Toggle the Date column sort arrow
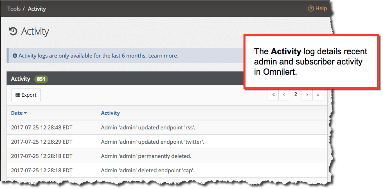The height and width of the screenshot is (189, 383). pyautogui.click(x=25, y=113)
